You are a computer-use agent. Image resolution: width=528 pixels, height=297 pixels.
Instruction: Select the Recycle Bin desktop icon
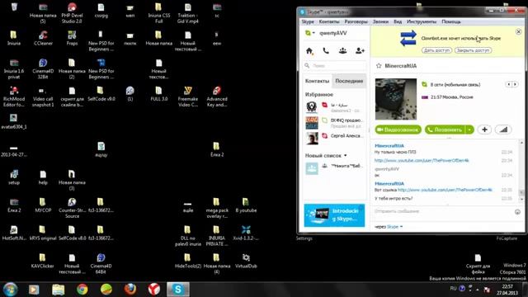pyautogui.click(x=14, y=7)
